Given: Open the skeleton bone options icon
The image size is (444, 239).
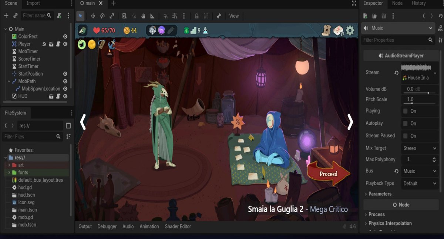Looking at the screenshot, I should [x=219, y=16].
